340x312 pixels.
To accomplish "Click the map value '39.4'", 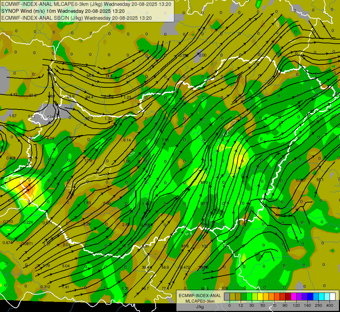I will (x=146, y=267).
